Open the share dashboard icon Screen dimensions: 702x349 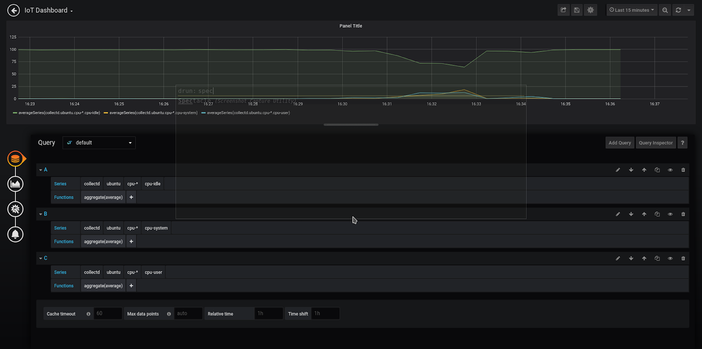point(563,10)
